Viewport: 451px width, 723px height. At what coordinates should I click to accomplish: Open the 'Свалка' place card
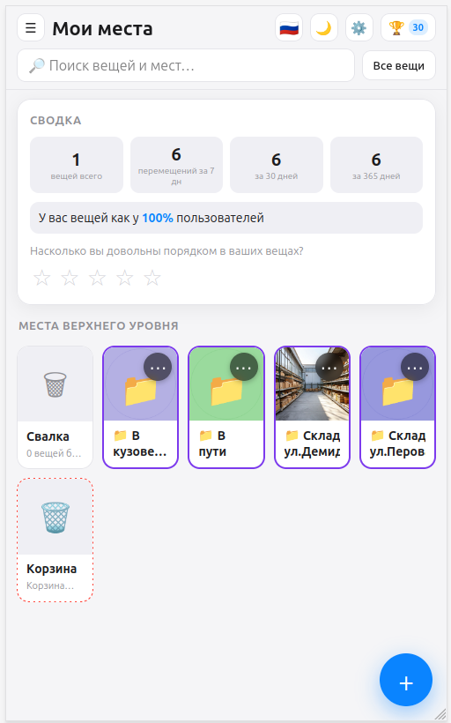click(x=55, y=407)
